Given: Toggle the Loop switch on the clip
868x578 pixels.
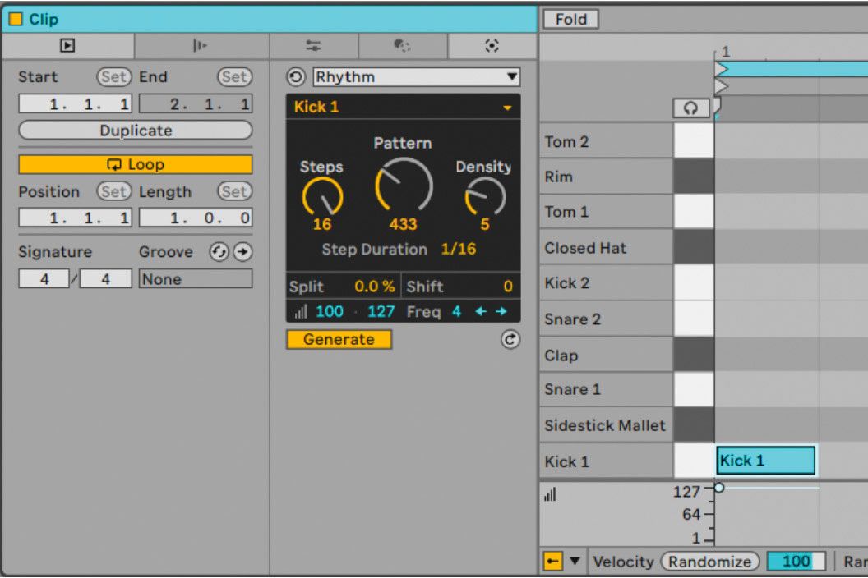Looking at the screenshot, I should coord(134,163).
